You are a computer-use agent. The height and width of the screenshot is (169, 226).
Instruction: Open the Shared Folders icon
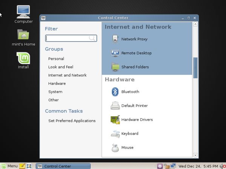click(115, 67)
